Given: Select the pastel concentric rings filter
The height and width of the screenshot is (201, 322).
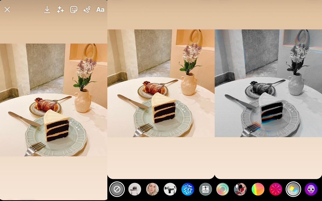Looking at the screenshot, I should (223, 189).
